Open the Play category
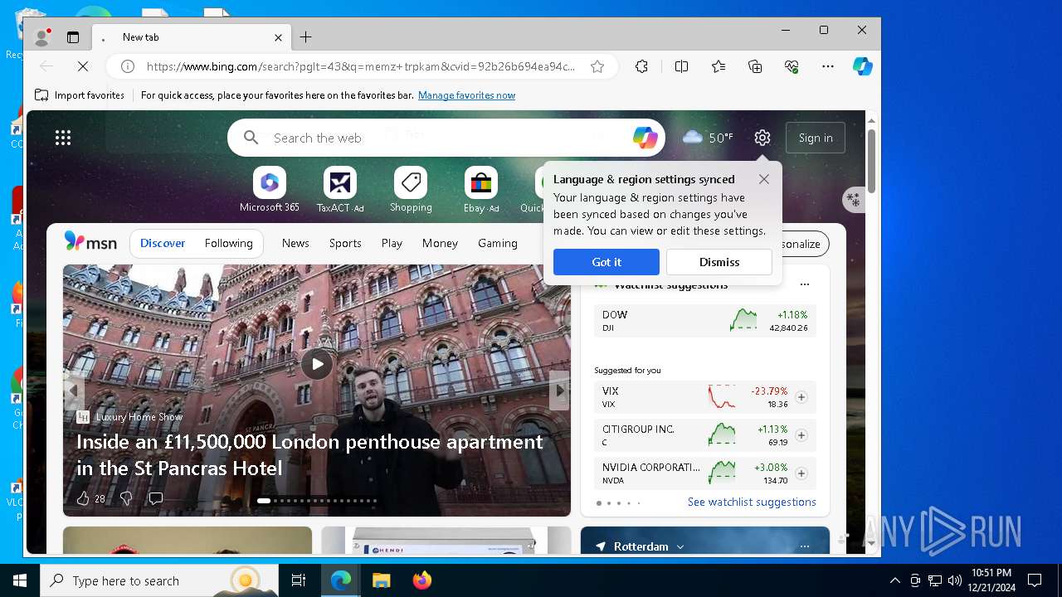Image resolution: width=1062 pixels, height=597 pixels. 392,243
